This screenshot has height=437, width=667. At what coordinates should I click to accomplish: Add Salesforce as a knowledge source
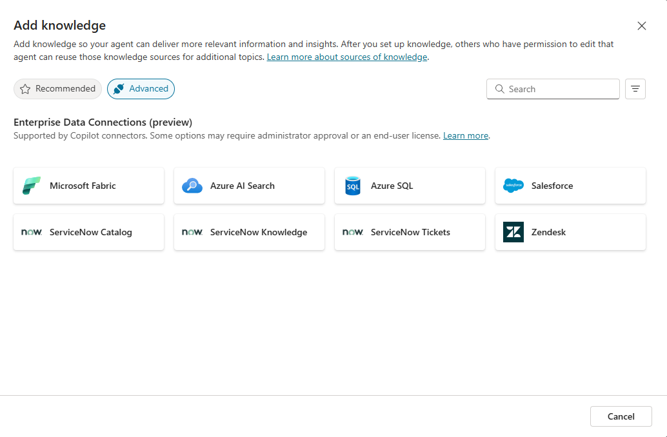[x=570, y=186]
